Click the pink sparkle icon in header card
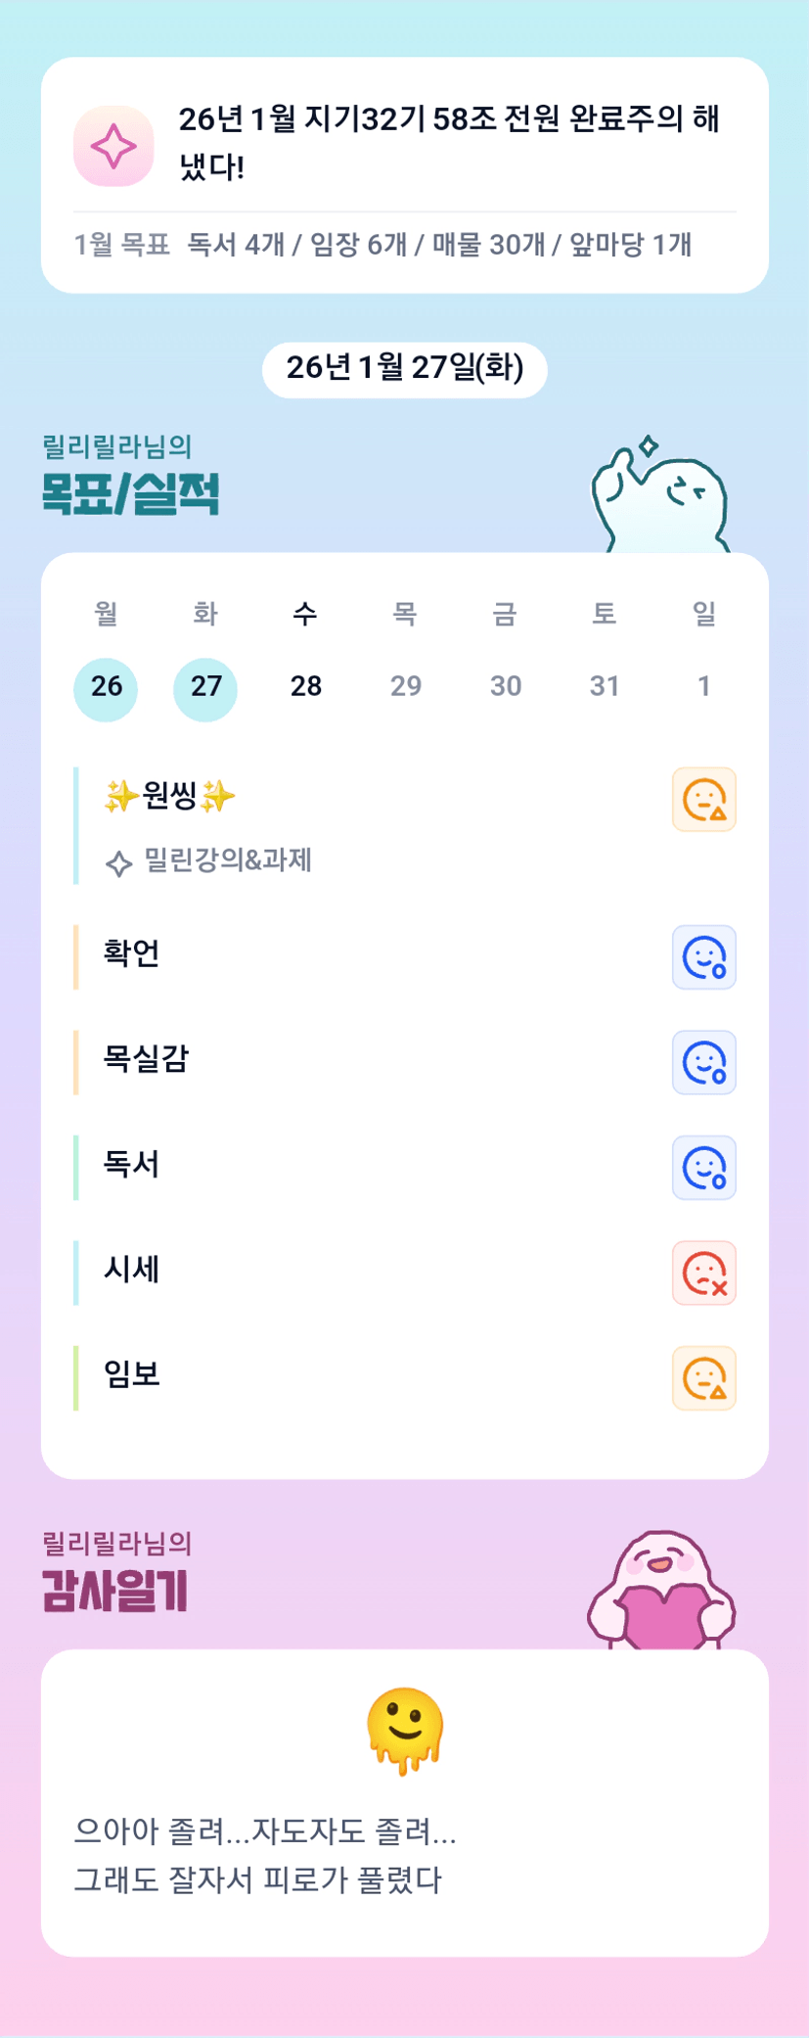Screen dimensions: 809x2038 (x=113, y=147)
